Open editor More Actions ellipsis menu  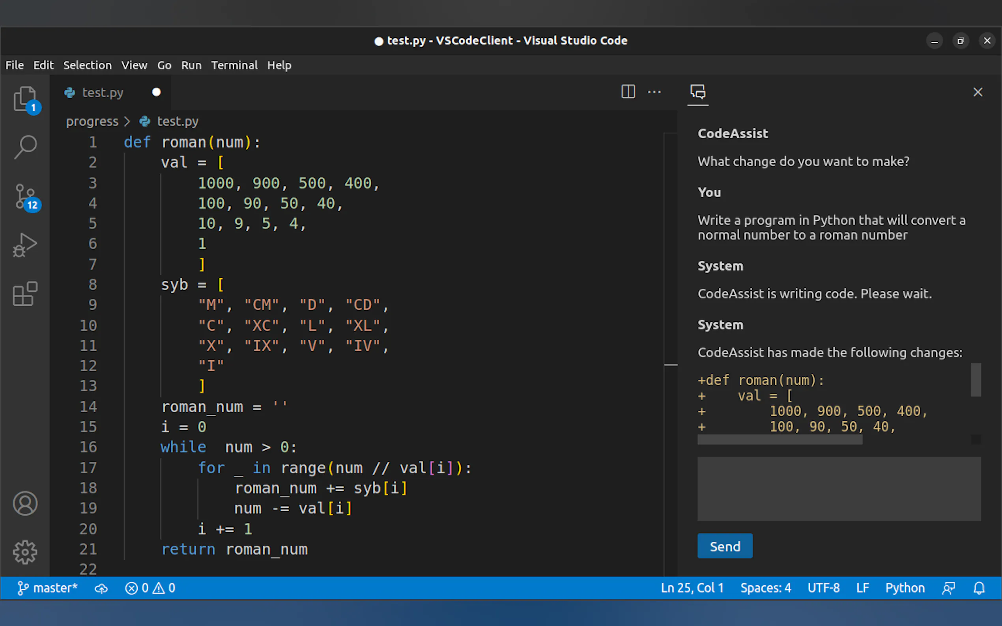654,91
